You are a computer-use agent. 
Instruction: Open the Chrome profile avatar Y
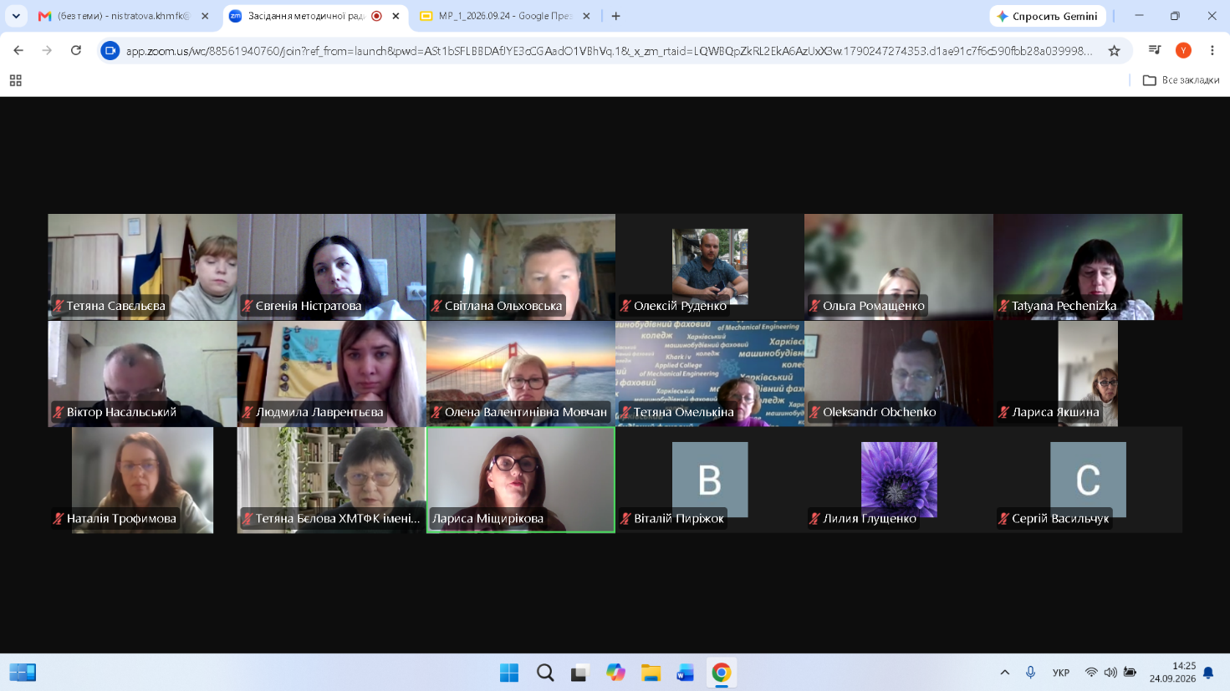pos(1183,50)
